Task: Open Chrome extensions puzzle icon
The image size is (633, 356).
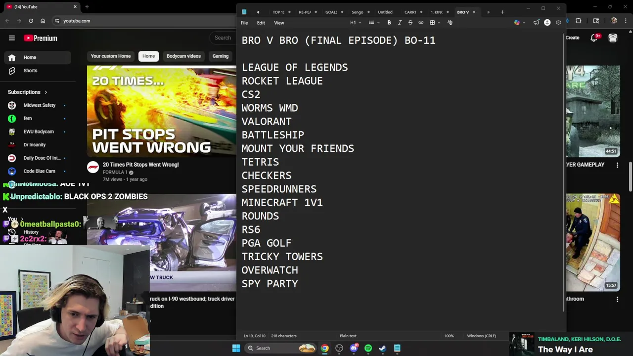Action: (x=578, y=21)
